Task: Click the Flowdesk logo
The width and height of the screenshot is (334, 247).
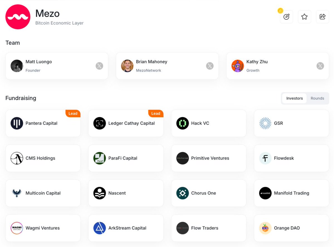Action: click(265, 158)
